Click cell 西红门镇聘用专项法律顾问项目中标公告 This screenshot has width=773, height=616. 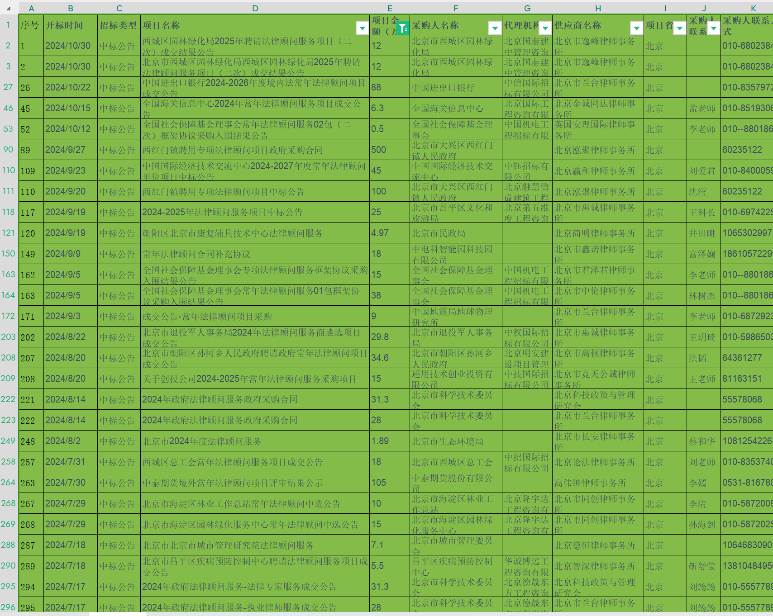point(255,191)
